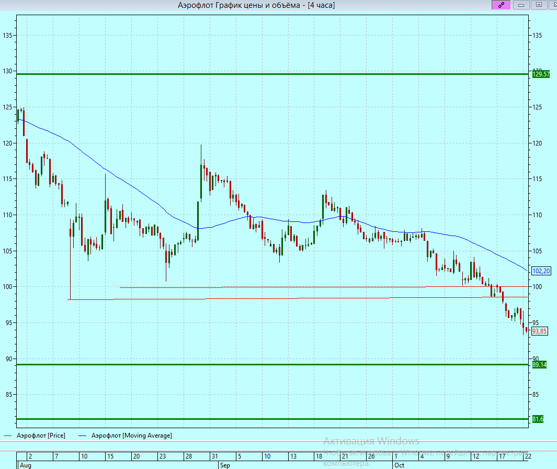557x469 pixels.
Task: Click the red 93,85 last price tag
Action: click(540, 331)
